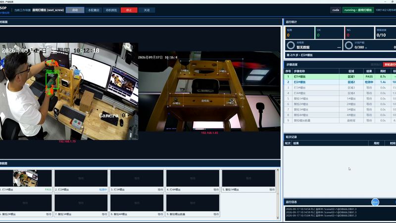The image size is (396, 223).
Task: Click the blue round timer bubble in the run log header
Action: tap(375, 202)
